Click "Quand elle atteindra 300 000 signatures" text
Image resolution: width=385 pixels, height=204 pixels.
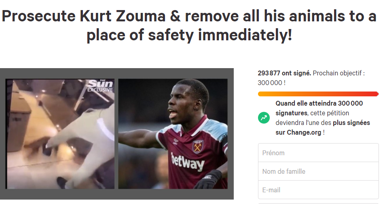click(319, 108)
